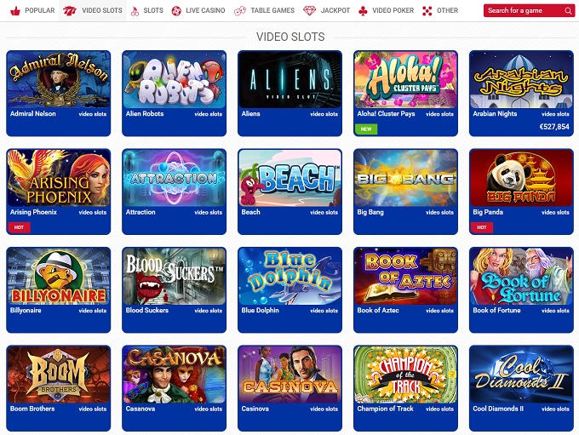Click the NEW badge on Aloha! Cluster Pays
Viewport: 579px width, 435px height.
(x=366, y=129)
